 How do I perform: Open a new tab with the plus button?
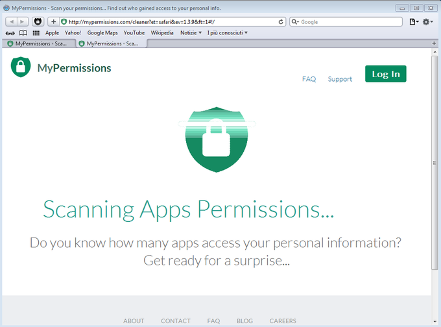point(434,43)
